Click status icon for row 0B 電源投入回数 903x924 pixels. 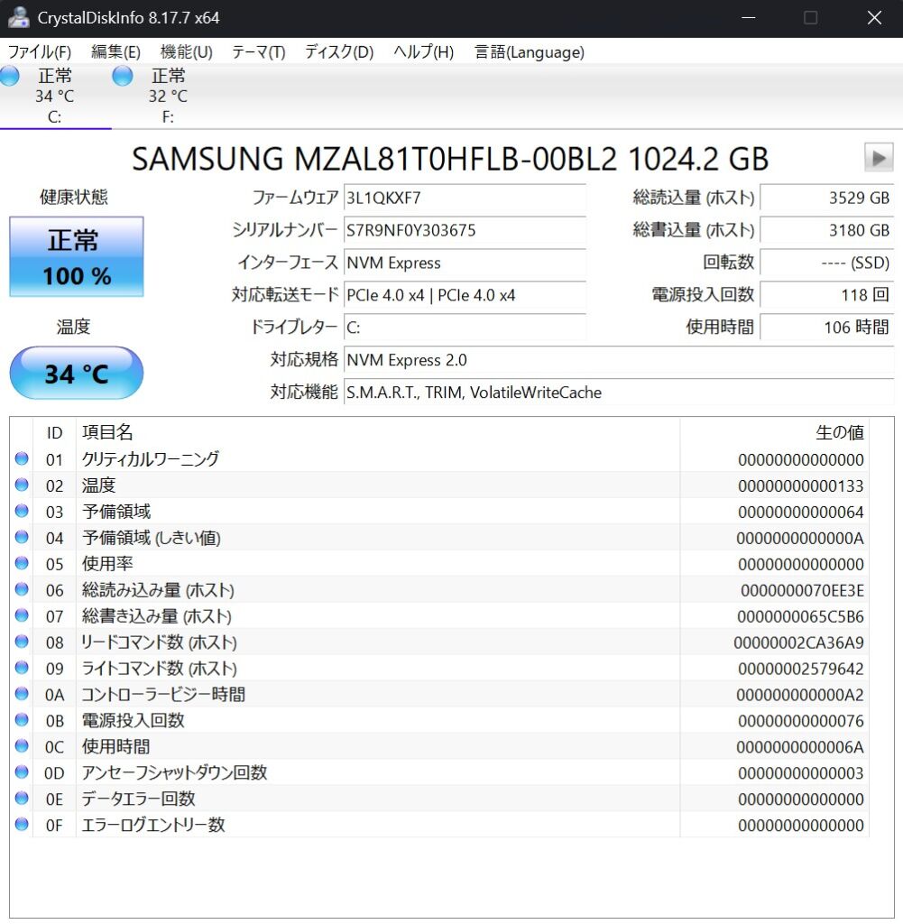tap(22, 719)
